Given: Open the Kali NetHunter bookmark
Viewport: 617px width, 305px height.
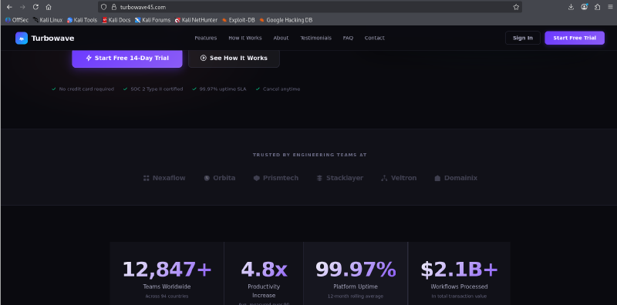Looking at the screenshot, I should click(196, 20).
